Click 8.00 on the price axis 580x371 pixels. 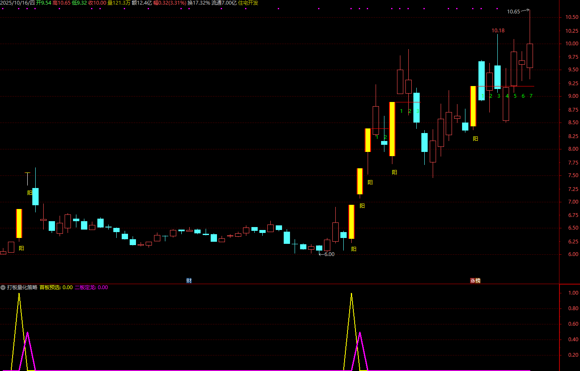(x=573, y=149)
